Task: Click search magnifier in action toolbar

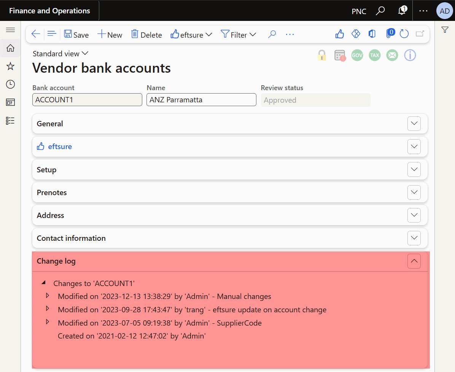Action: [x=272, y=34]
